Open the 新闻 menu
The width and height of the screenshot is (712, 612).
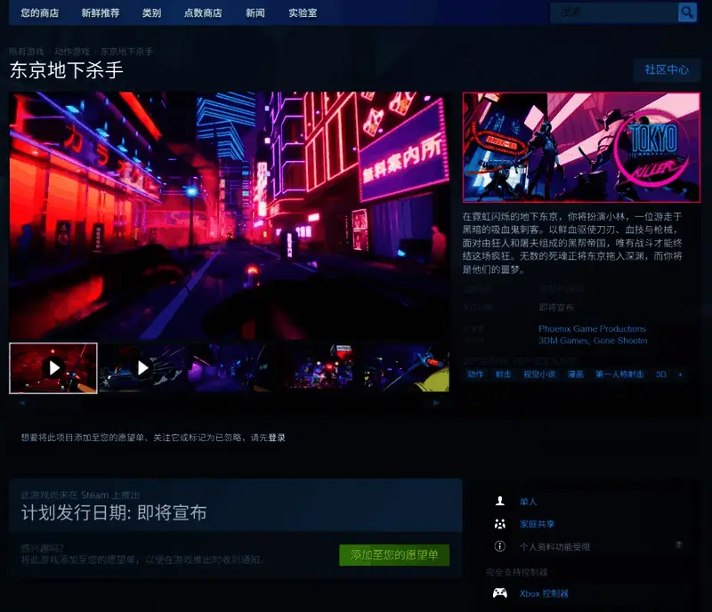click(255, 12)
